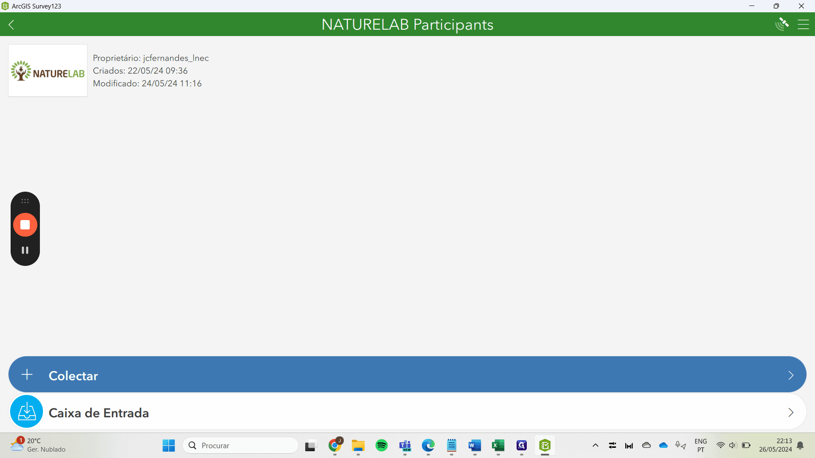This screenshot has height=458, width=815.
Task: Open Microsoft Teams from the taskbar
Action: pyautogui.click(x=405, y=446)
